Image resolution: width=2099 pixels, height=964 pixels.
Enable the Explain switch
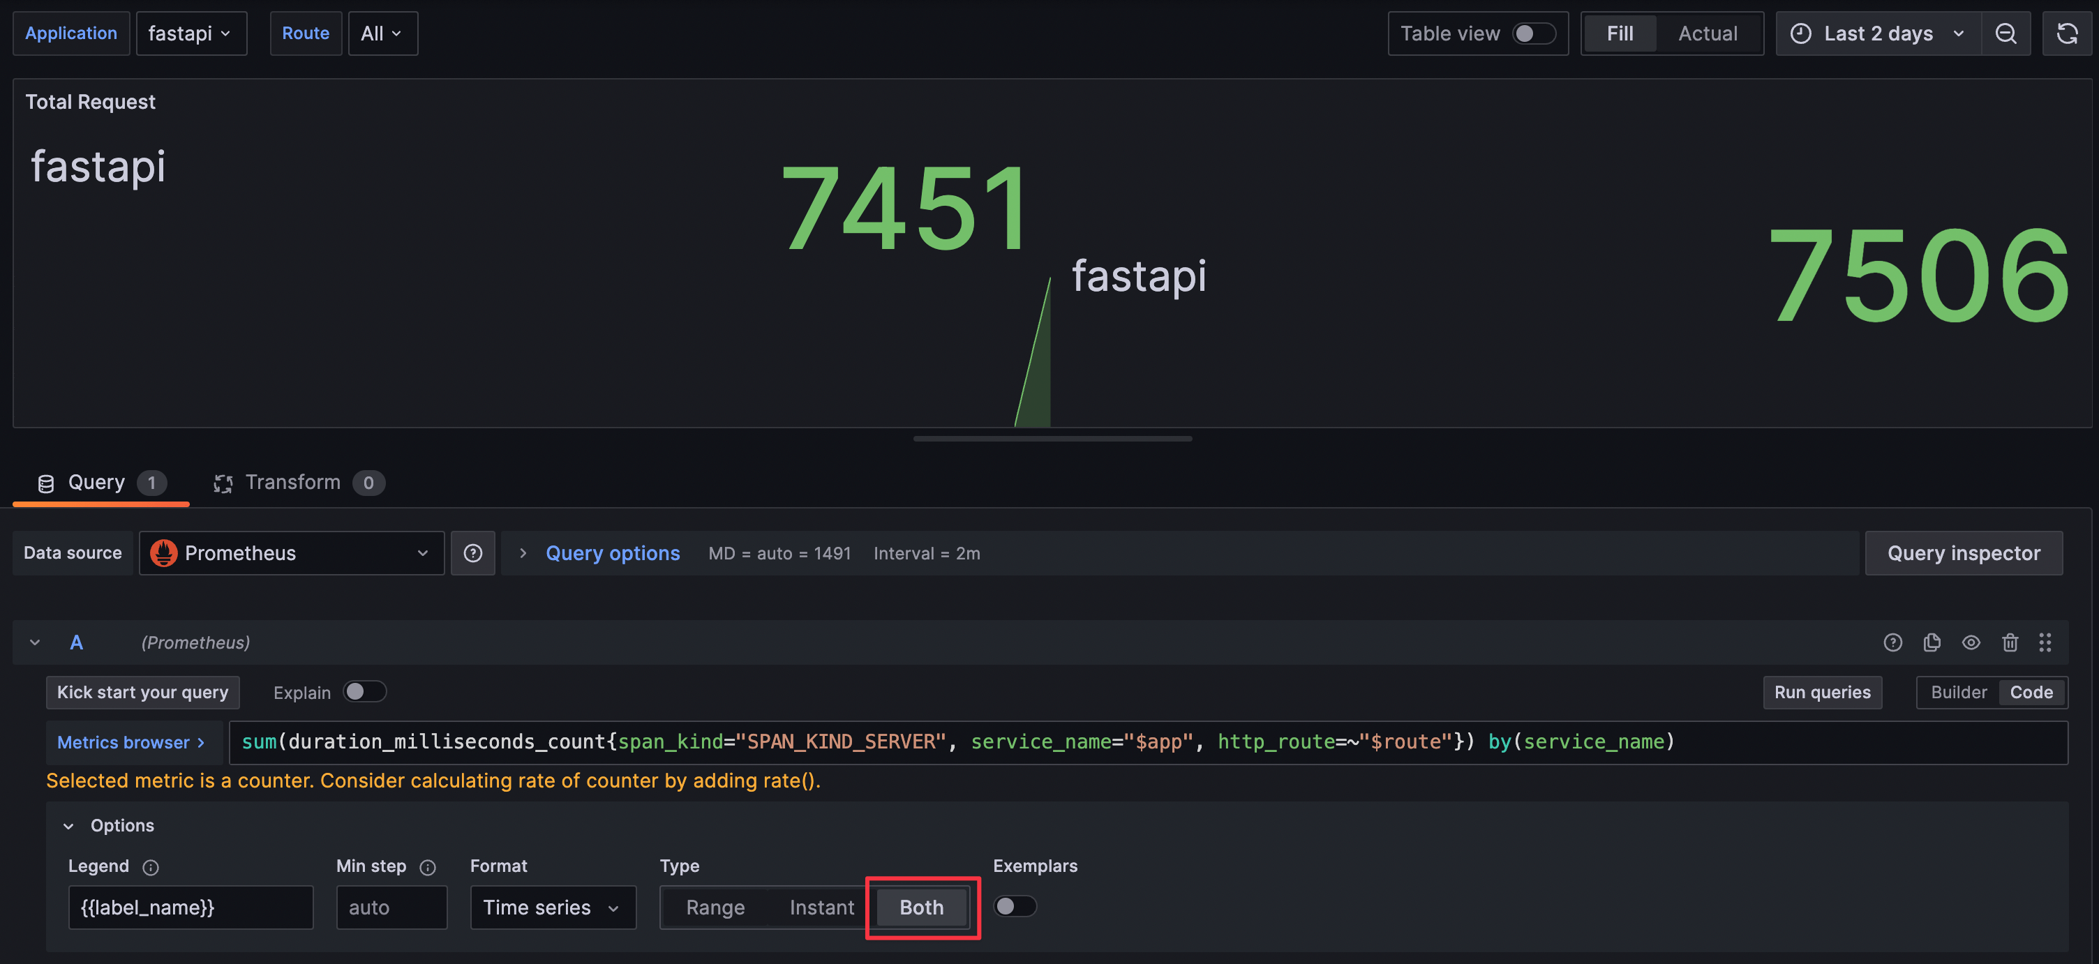click(364, 691)
